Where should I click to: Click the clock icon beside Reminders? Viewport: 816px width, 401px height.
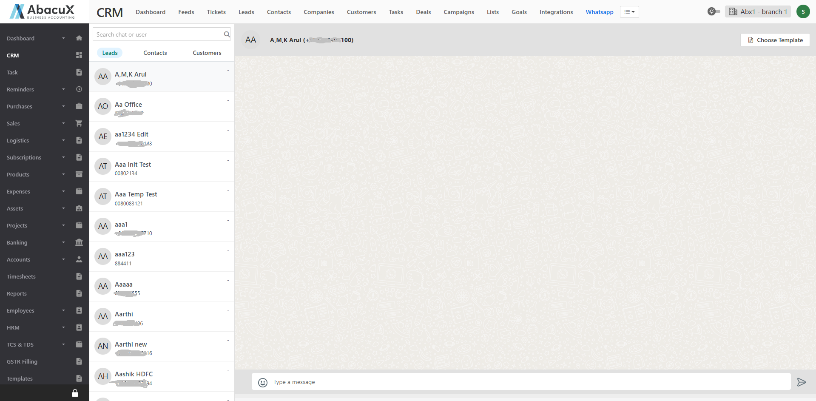(x=79, y=89)
